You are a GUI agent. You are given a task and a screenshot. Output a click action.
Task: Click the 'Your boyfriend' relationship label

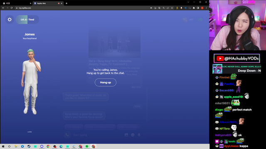30,38
